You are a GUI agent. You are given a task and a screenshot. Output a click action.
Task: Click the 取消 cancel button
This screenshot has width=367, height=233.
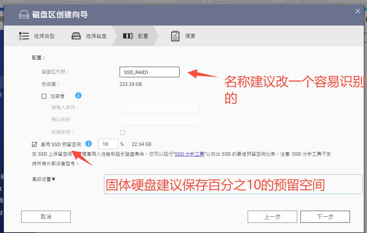click(x=45, y=216)
